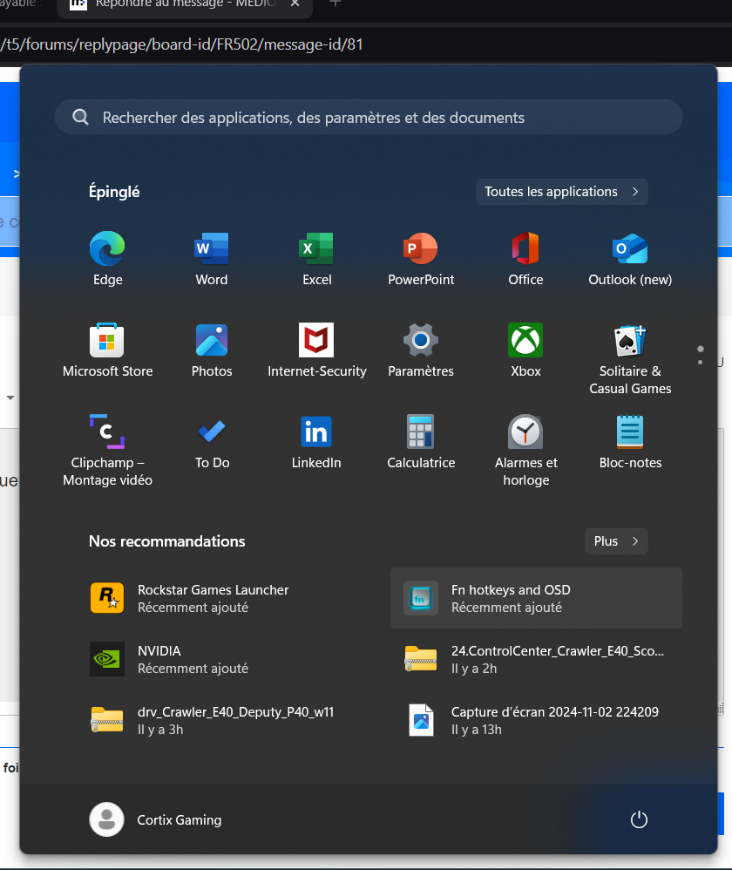
Task: Click the search applications input field
Action: pos(366,117)
